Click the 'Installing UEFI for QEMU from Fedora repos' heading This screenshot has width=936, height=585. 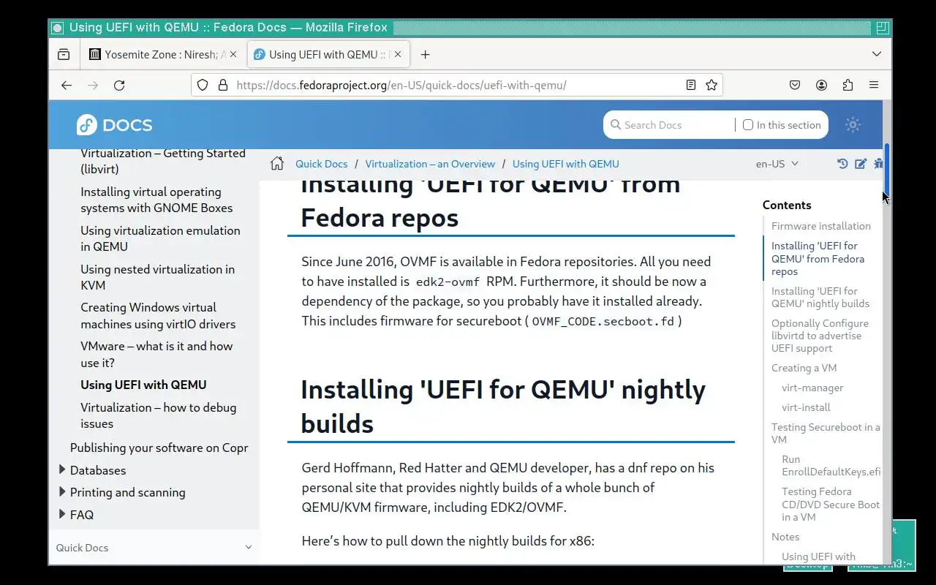491,203
